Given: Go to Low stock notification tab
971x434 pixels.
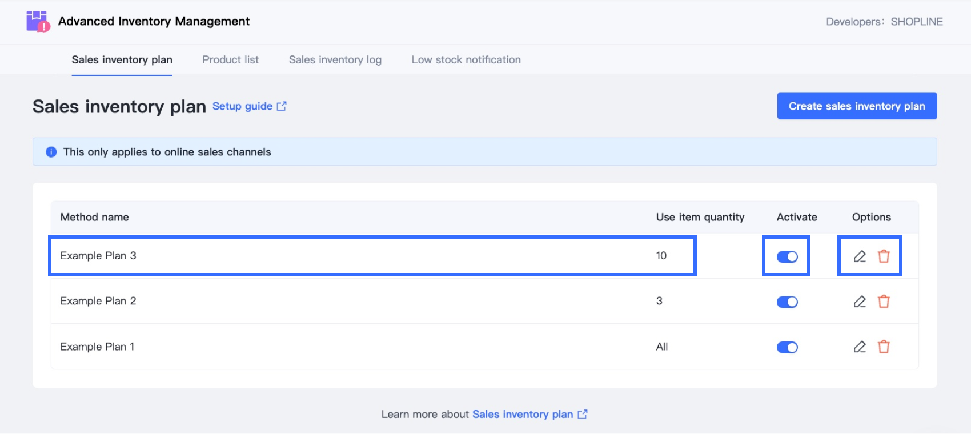Looking at the screenshot, I should [x=466, y=60].
